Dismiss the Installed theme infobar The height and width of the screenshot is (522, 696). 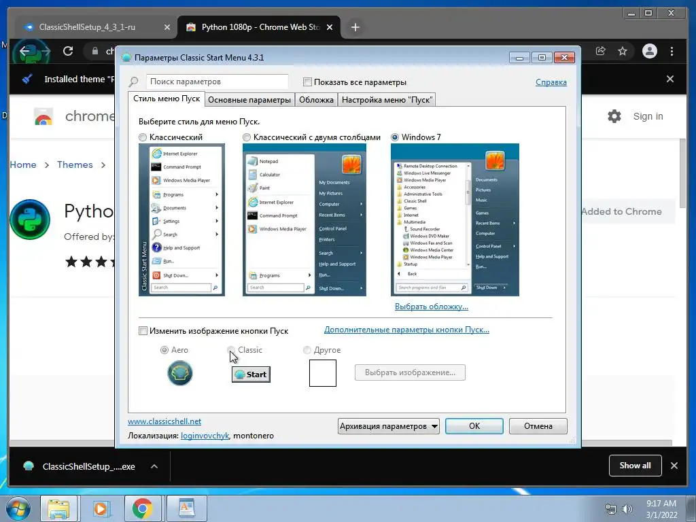tap(669, 79)
